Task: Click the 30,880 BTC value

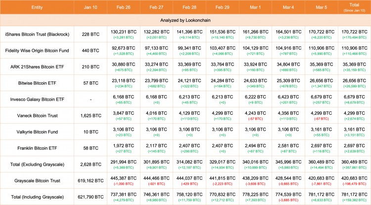Action: coord(124,65)
